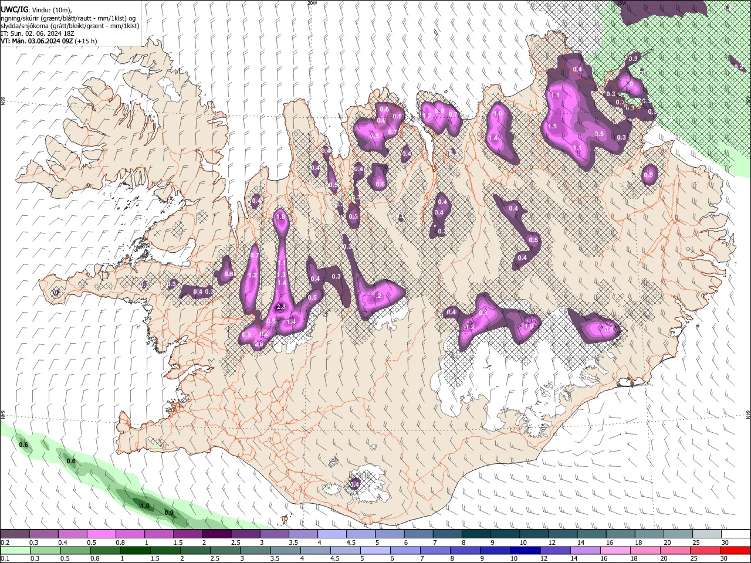751x563 pixels.
Task: Click the '1.3' snowfall value on the map
Action: point(282,274)
